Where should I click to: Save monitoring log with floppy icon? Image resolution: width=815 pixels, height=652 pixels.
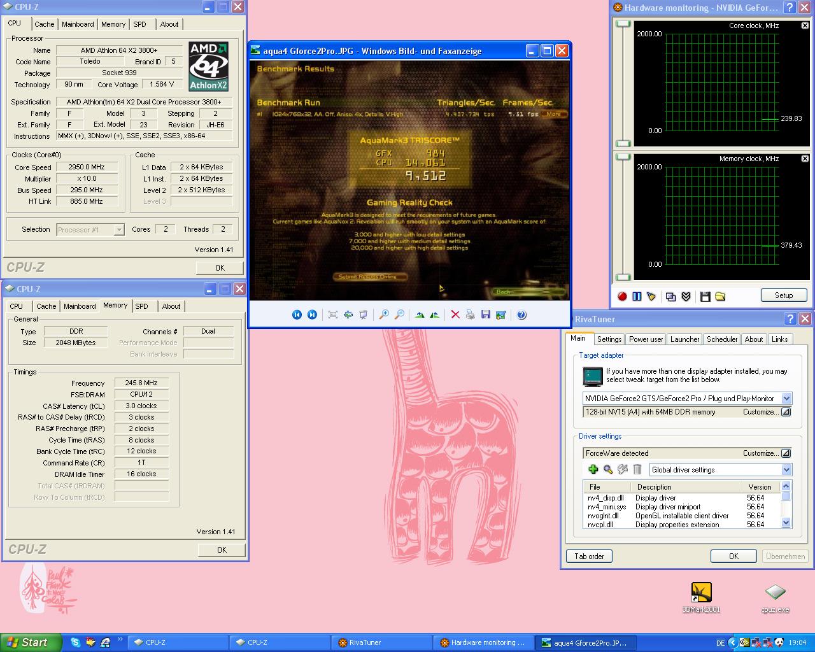coord(705,296)
